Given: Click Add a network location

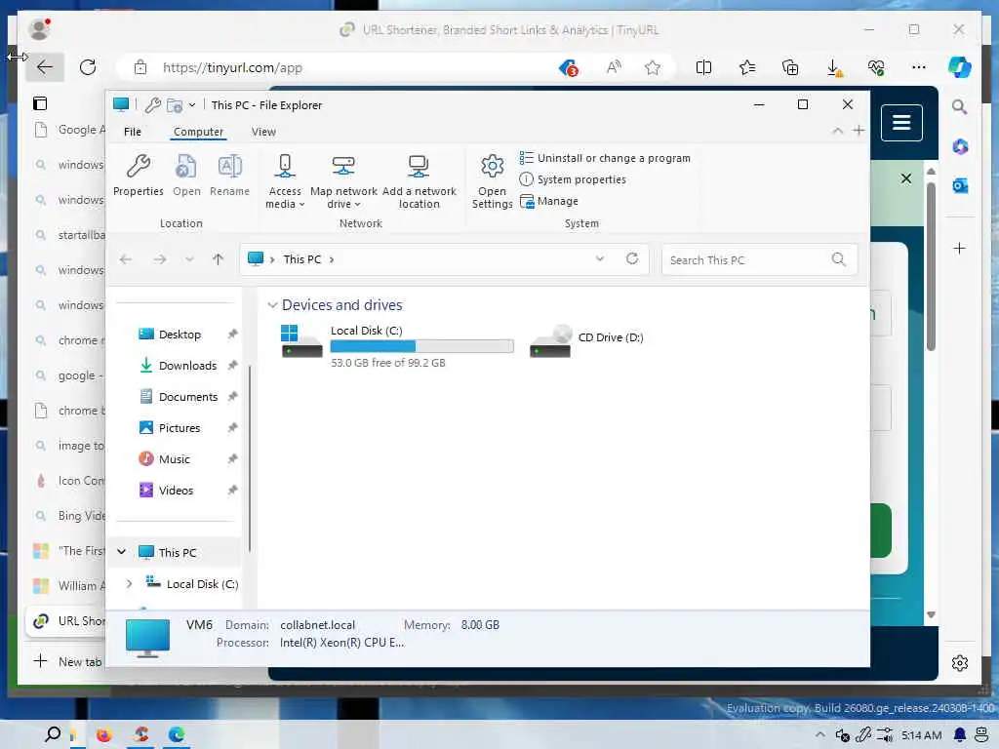Looking at the screenshot, I should pos(419,181).
